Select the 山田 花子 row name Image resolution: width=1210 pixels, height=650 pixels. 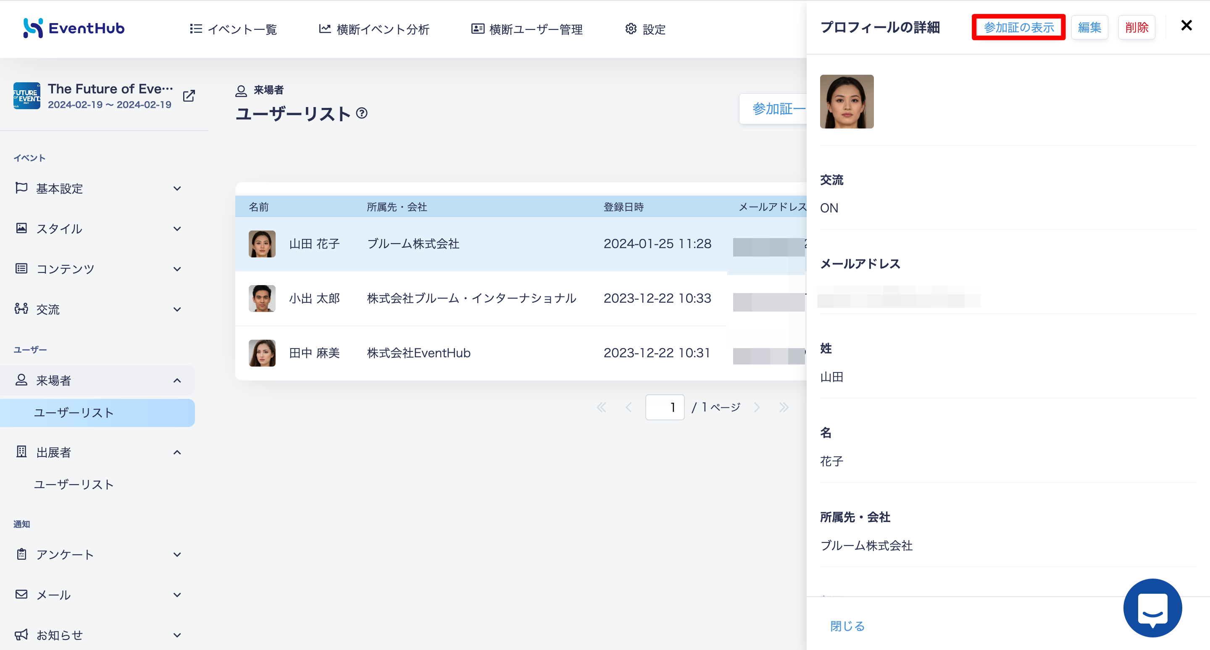tap(314, 244)
